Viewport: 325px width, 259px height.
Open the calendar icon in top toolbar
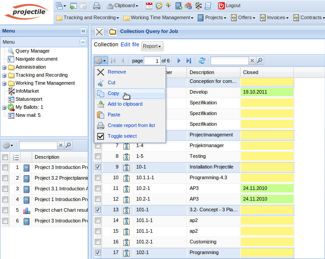(x=149, y=6)
